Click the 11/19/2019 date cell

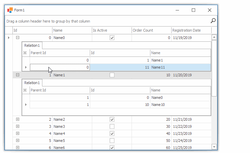(191, 38)
